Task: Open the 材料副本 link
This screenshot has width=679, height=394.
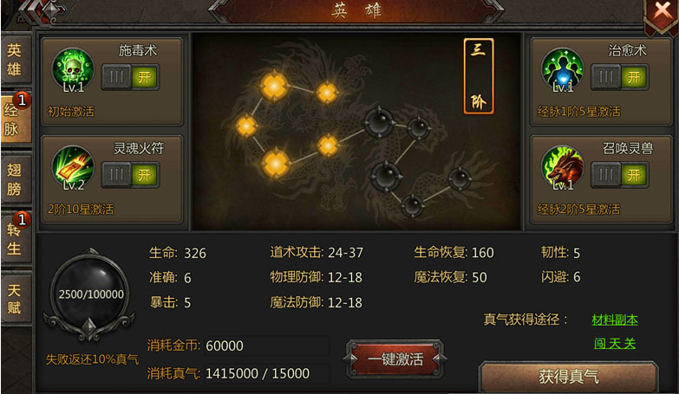Action: tap(615, 320)
